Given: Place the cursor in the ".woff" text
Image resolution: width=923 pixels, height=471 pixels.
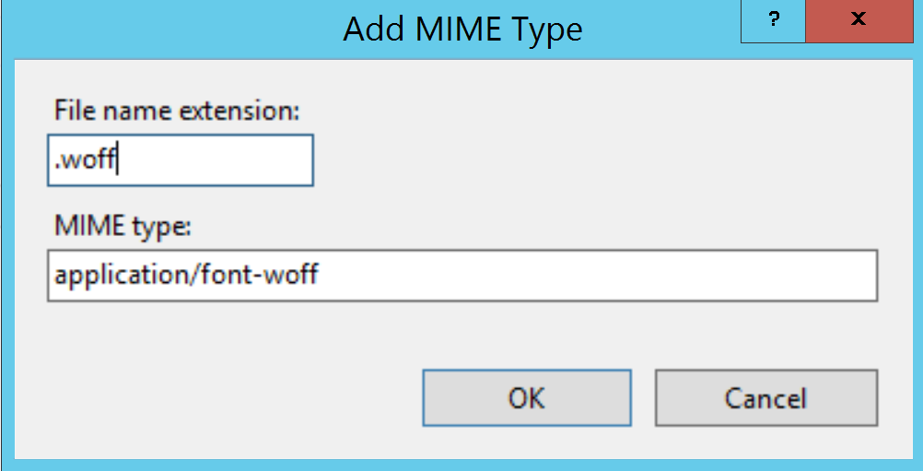Looking at the screenshot, I should coord(88,160).
